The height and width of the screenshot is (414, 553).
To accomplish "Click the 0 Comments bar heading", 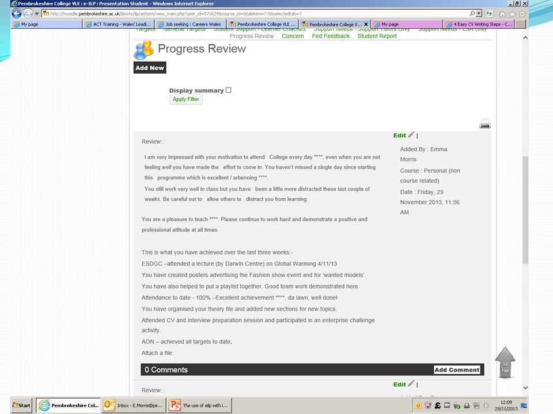I will click(166, 370).
